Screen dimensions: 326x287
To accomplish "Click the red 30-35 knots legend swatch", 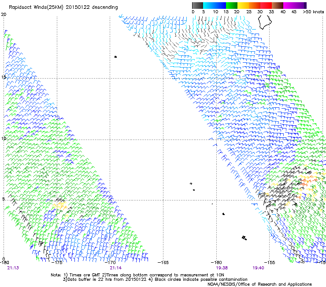I will (266, 5).
